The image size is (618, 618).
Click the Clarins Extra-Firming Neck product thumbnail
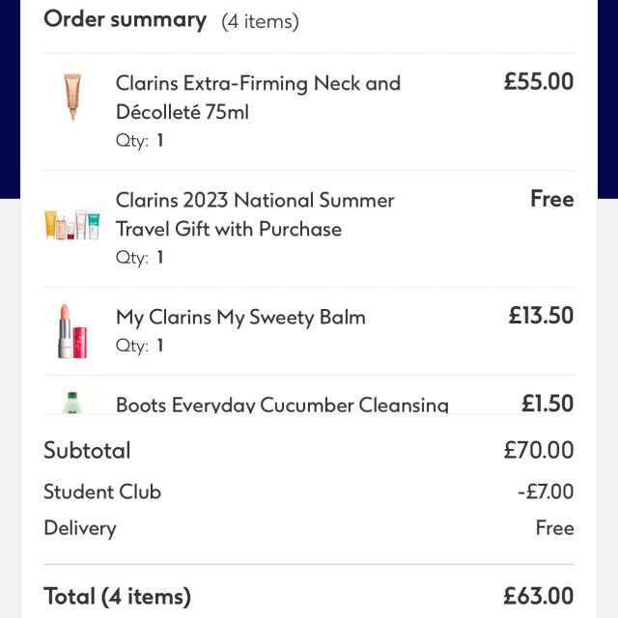click(x=71, y=98)
